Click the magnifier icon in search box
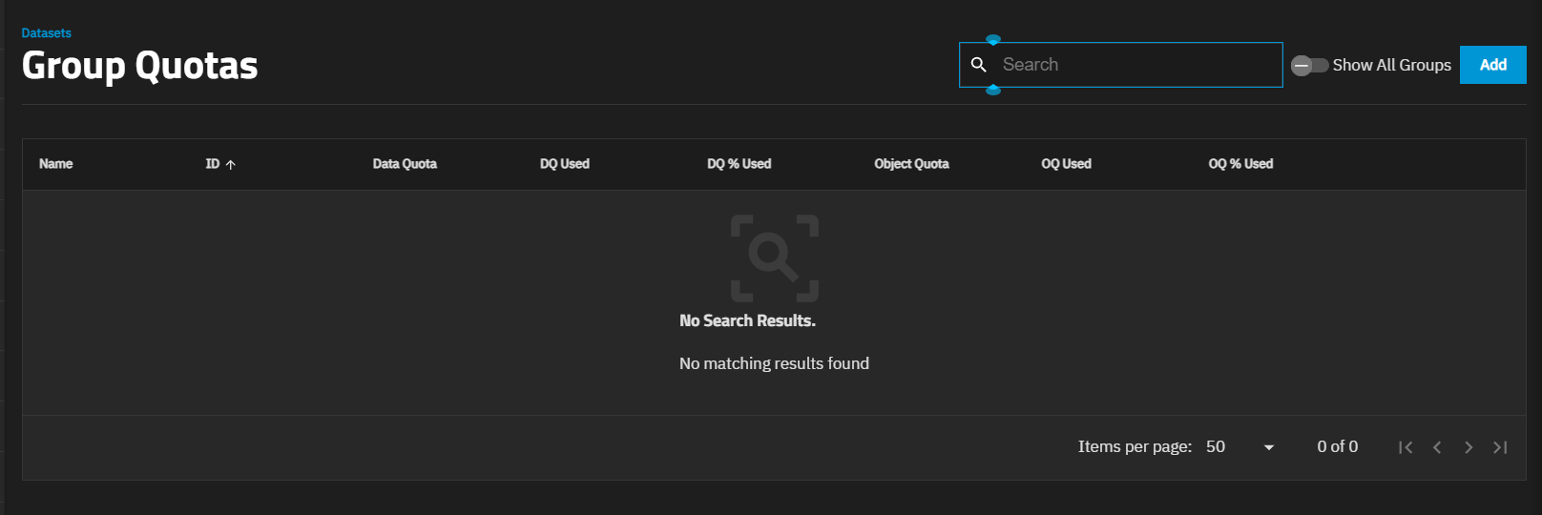1542x515 pixels. [x=978, y=65]
